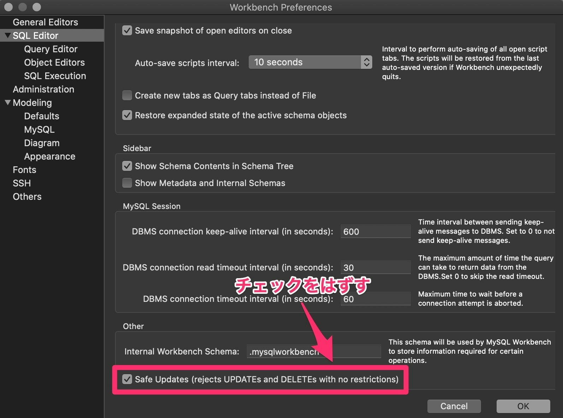Click the 'Sidebar' section heading
The width and height of the screenshot is (563, 418).
[137, 148]
